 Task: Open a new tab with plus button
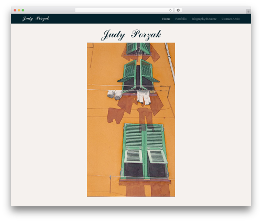click(248, 12)
